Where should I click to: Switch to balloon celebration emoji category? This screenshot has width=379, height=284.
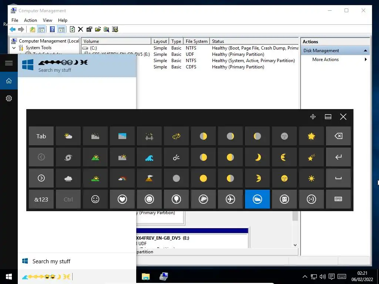pyautogui.click(x=176, y=199)
